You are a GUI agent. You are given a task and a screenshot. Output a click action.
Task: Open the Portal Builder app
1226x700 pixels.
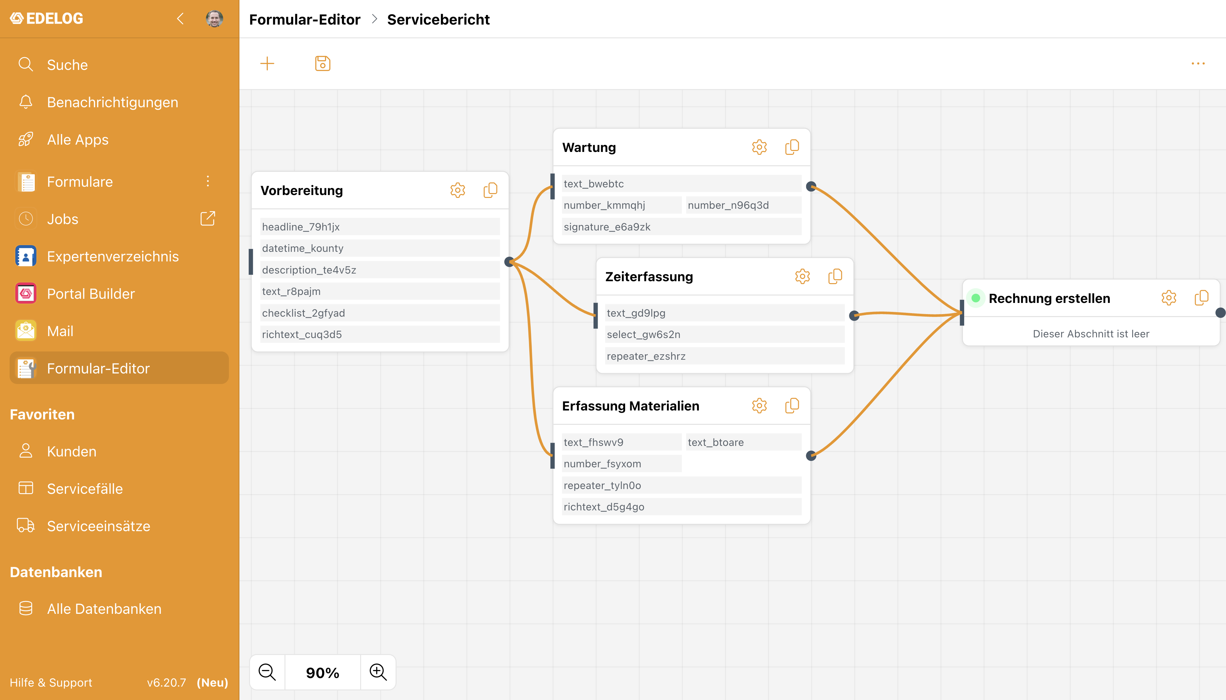119,294
